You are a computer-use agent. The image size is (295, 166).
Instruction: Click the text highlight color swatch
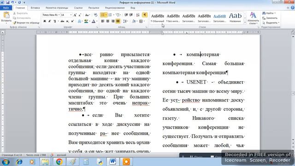(86, 21)
